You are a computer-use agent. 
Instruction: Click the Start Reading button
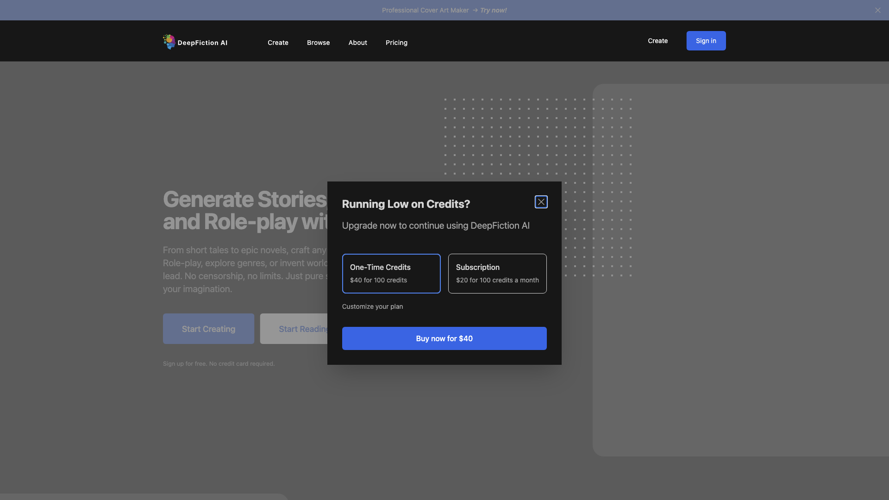point(294,329)
